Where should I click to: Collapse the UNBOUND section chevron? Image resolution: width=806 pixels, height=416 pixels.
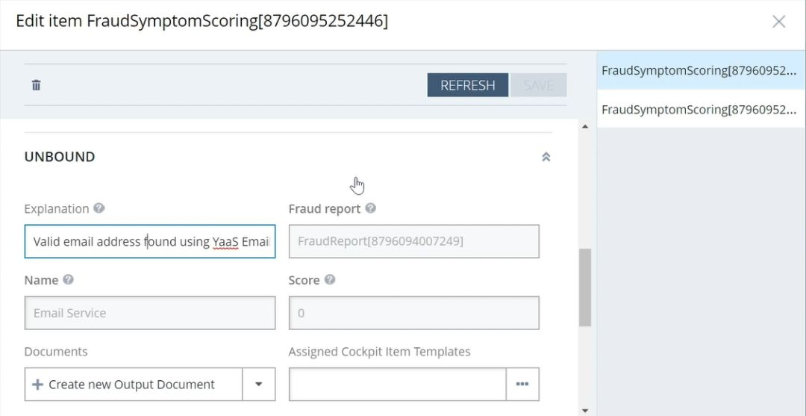[x=546, y=157]
